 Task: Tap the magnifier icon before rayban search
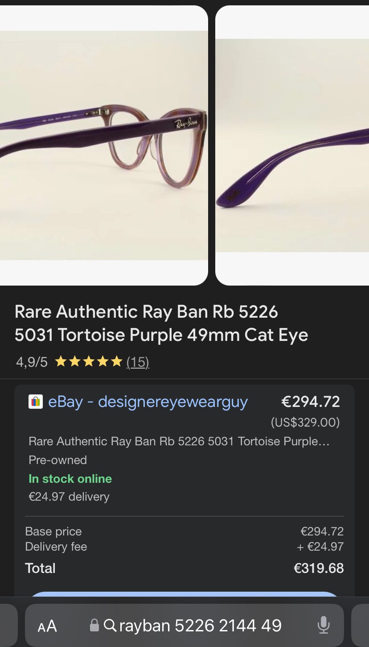point(110,625)
